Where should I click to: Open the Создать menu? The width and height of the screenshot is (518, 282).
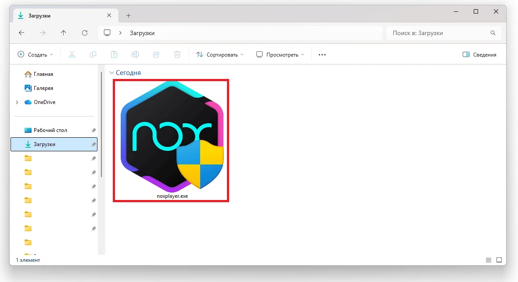35,54
